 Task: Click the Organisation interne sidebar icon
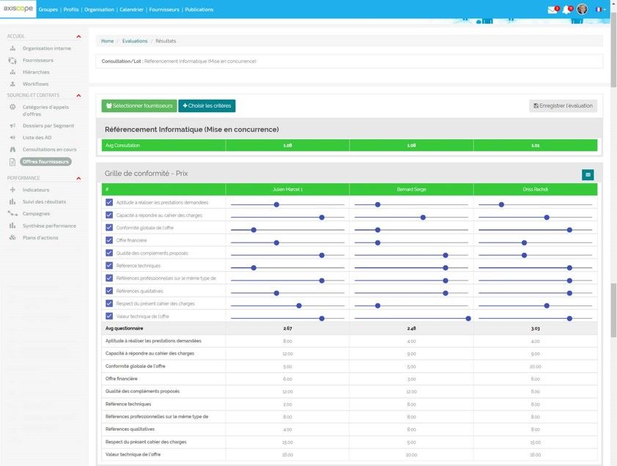[x=12, y=48]
